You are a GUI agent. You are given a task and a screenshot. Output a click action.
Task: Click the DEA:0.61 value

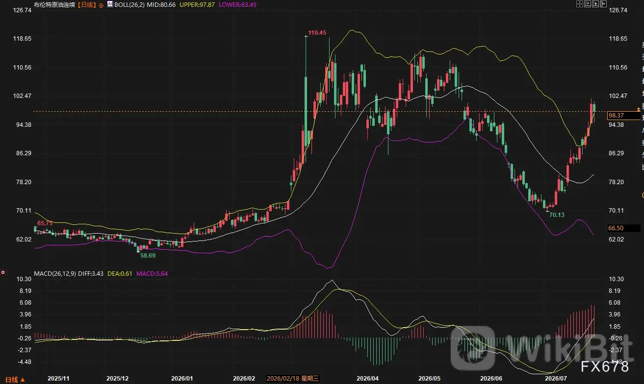tap(120, 273)
